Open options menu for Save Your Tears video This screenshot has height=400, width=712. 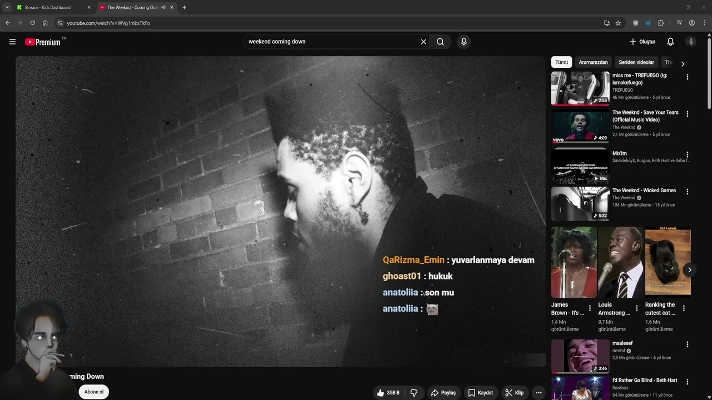tap(687, 114)
